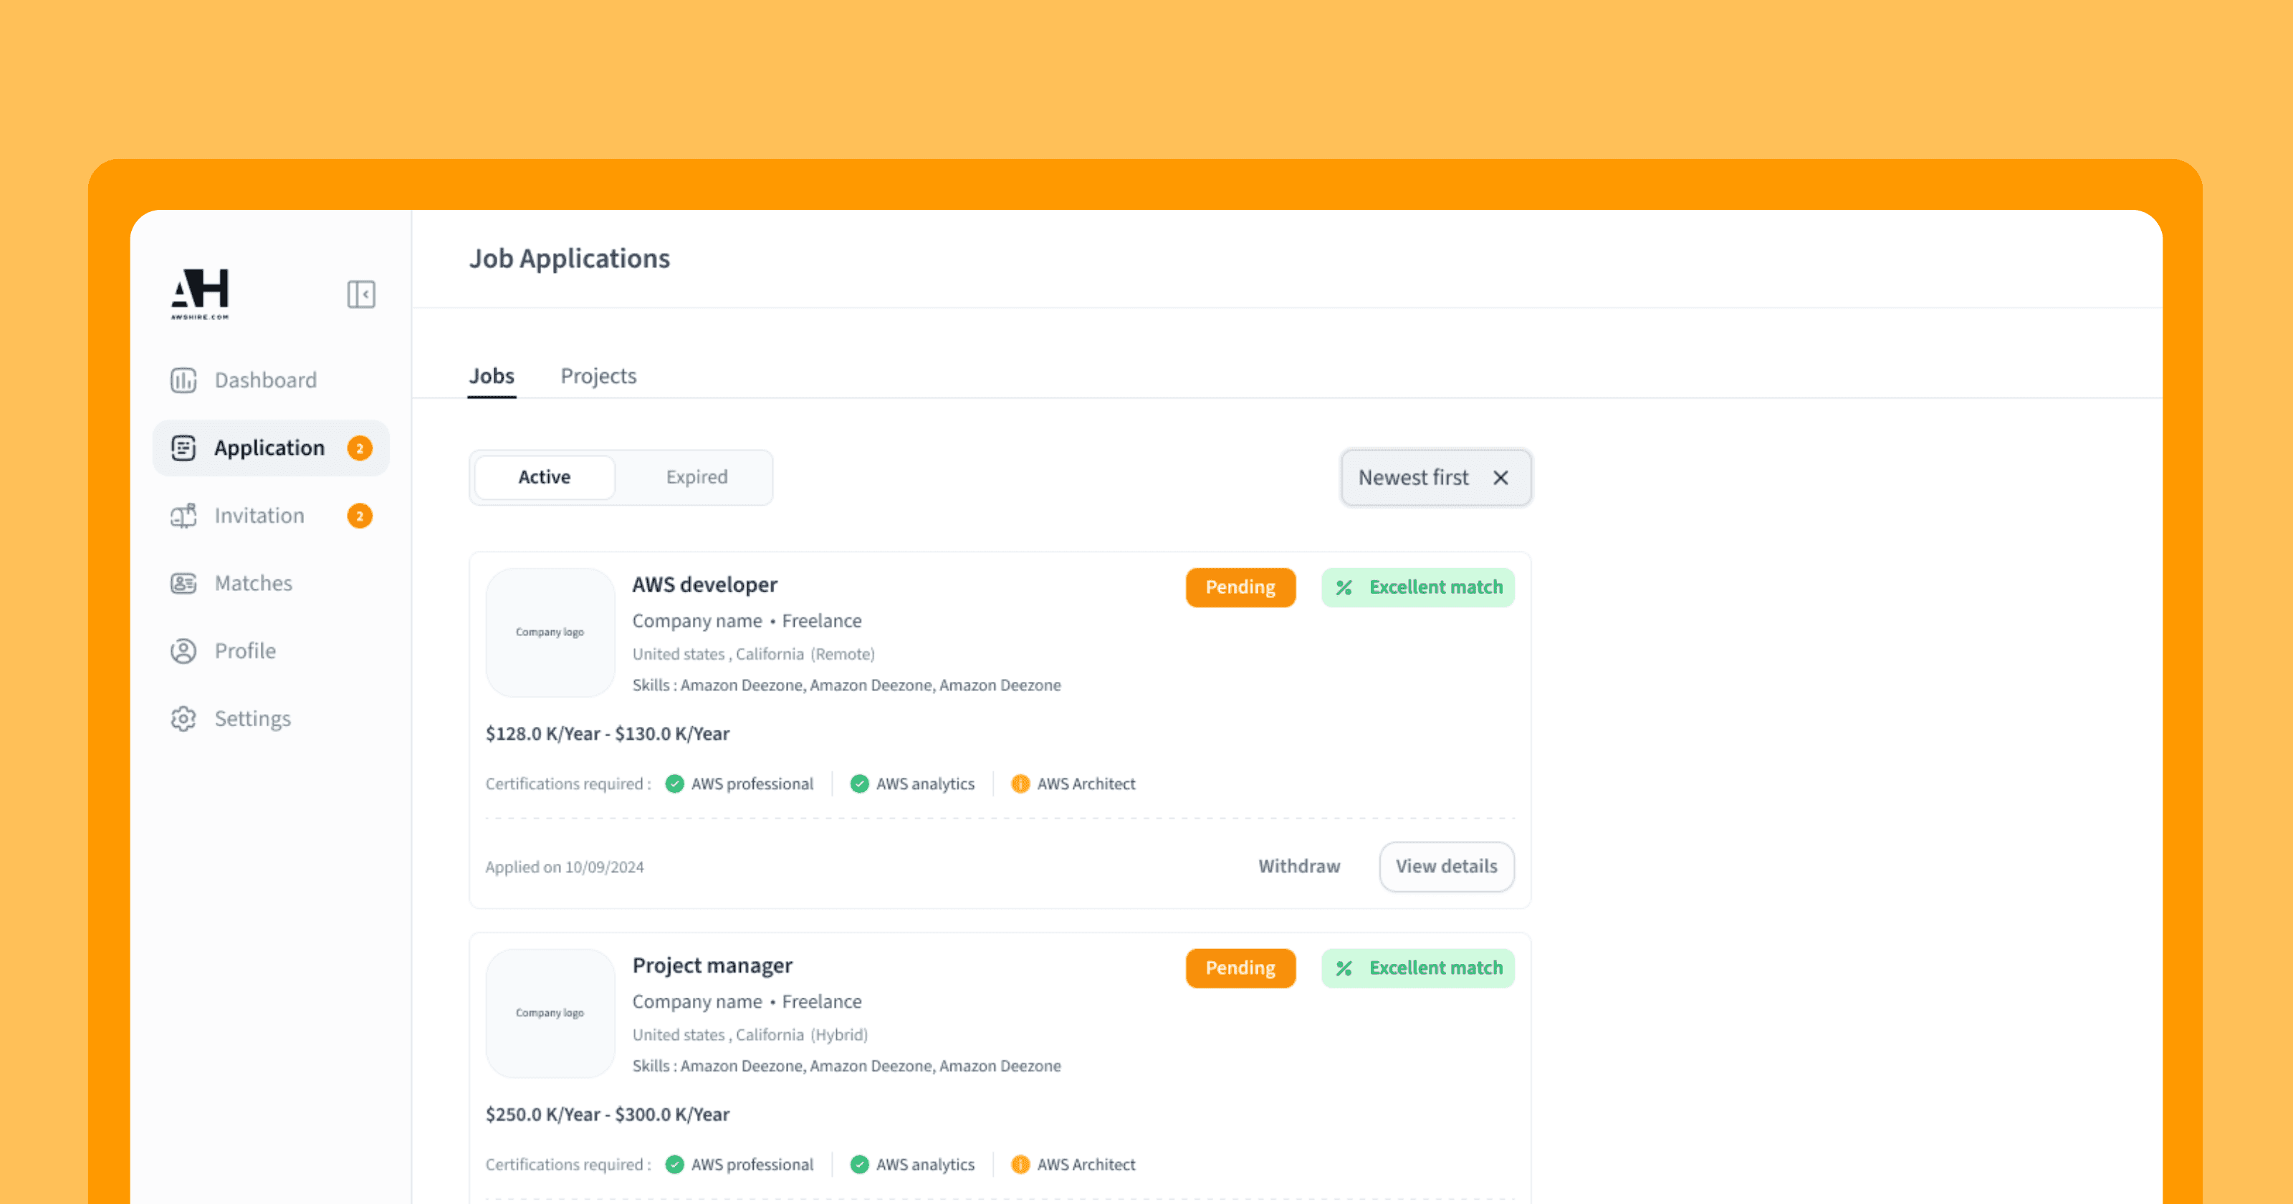The height and width of the screenshot is (1204, 2293).
Task: Open Settings via the gear icon
Action: [183, 718]
